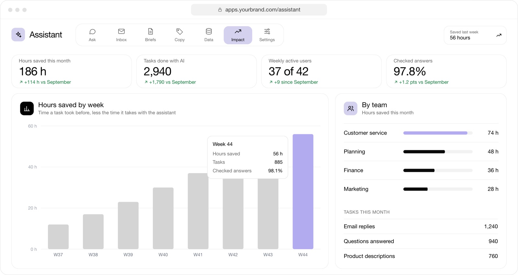Click the By team panel title

[x=375, y=105]
